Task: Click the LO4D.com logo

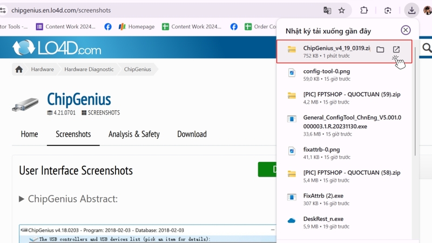Action: coord(57,48)
